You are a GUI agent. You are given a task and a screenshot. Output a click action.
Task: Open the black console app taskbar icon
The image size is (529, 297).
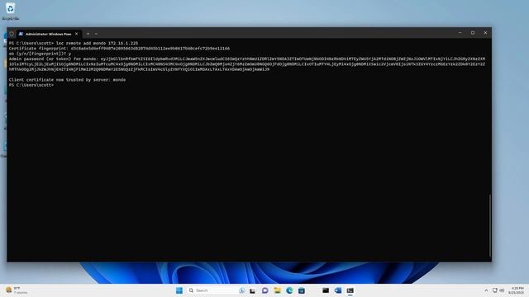point(326,290)
